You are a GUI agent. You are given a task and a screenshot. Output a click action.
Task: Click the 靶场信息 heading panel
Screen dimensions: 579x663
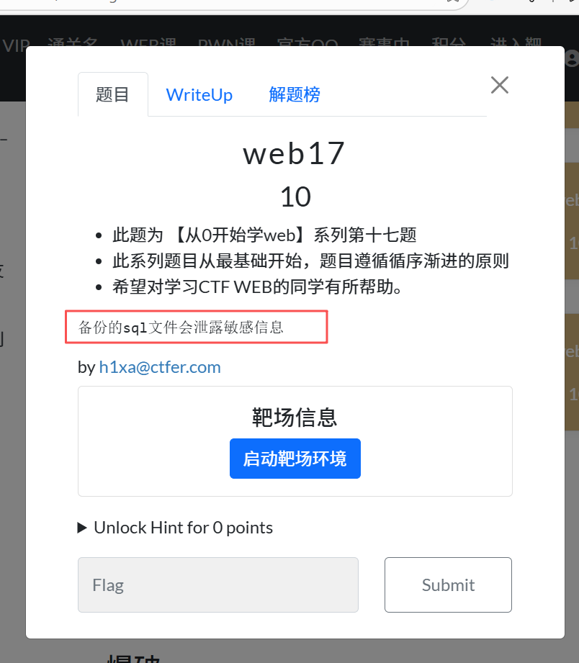(x=295, y=418)
